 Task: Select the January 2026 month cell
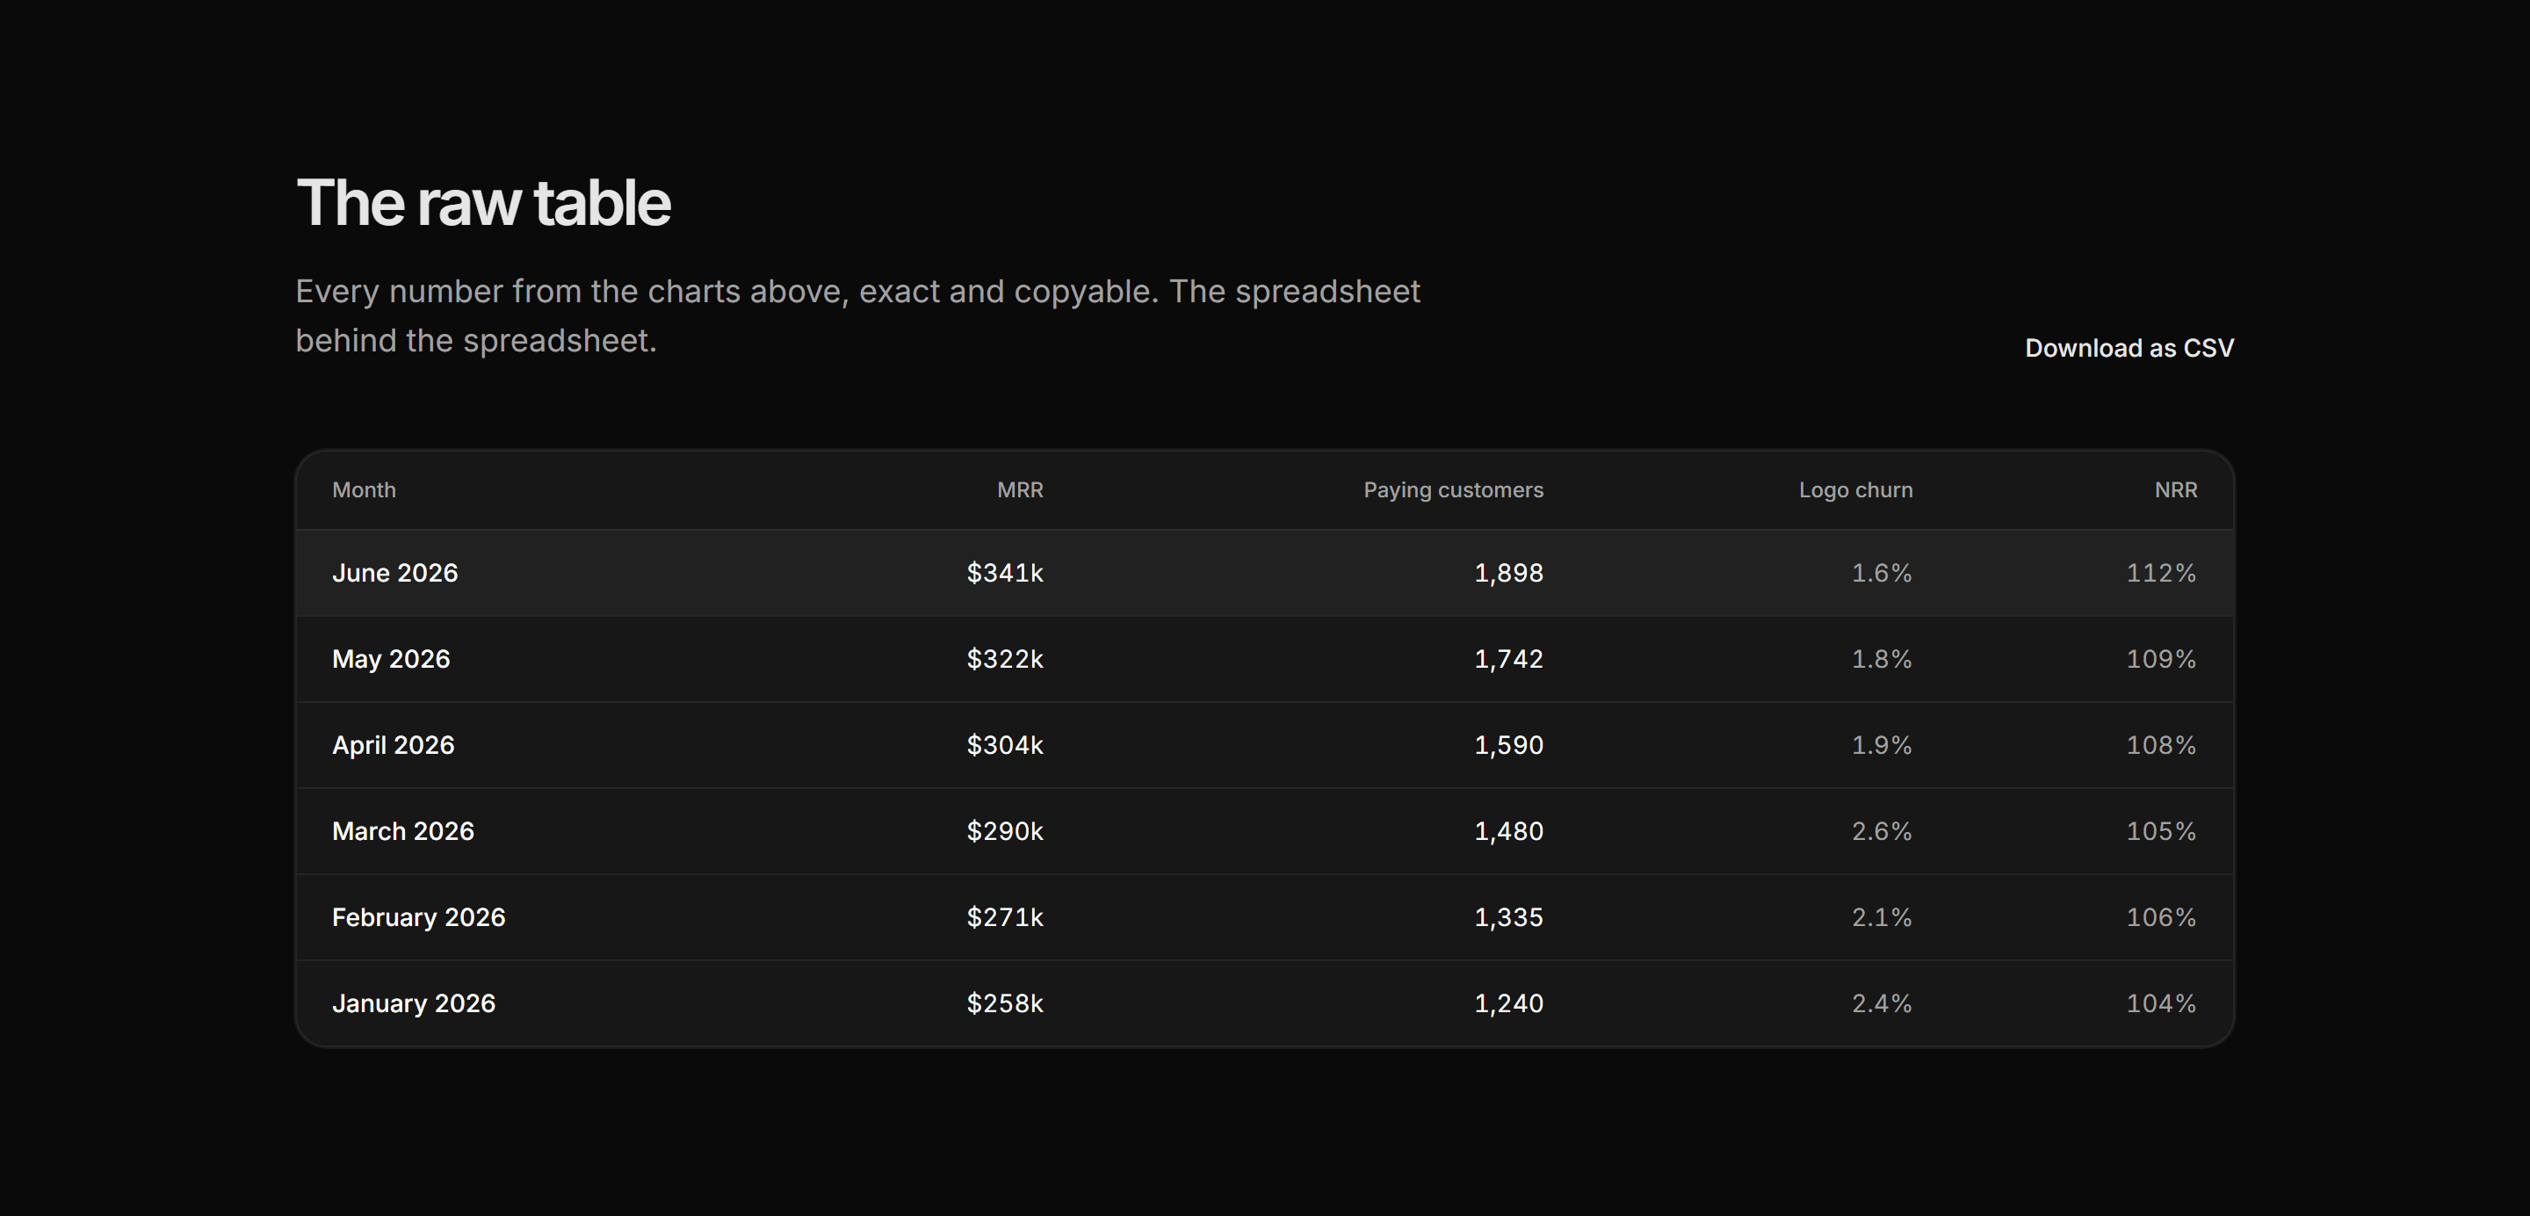pos(414,1002)
